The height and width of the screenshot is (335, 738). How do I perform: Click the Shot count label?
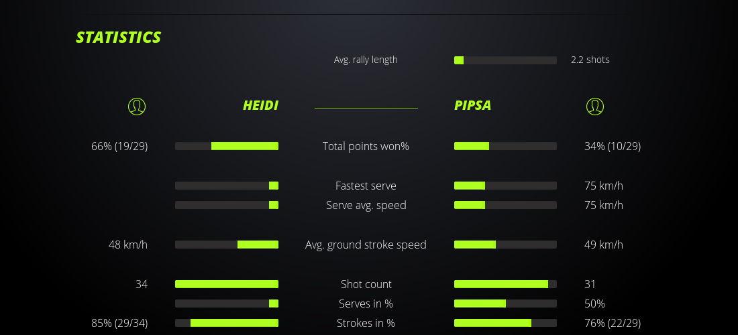366,284
